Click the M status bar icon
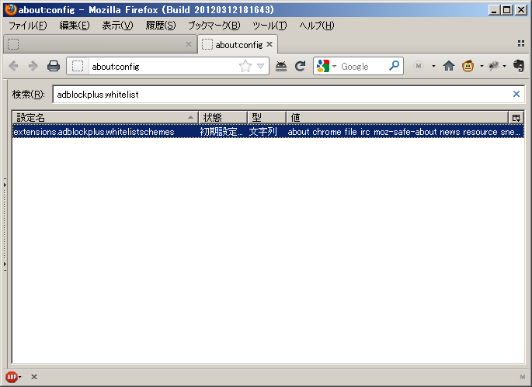 coord(523,377)
